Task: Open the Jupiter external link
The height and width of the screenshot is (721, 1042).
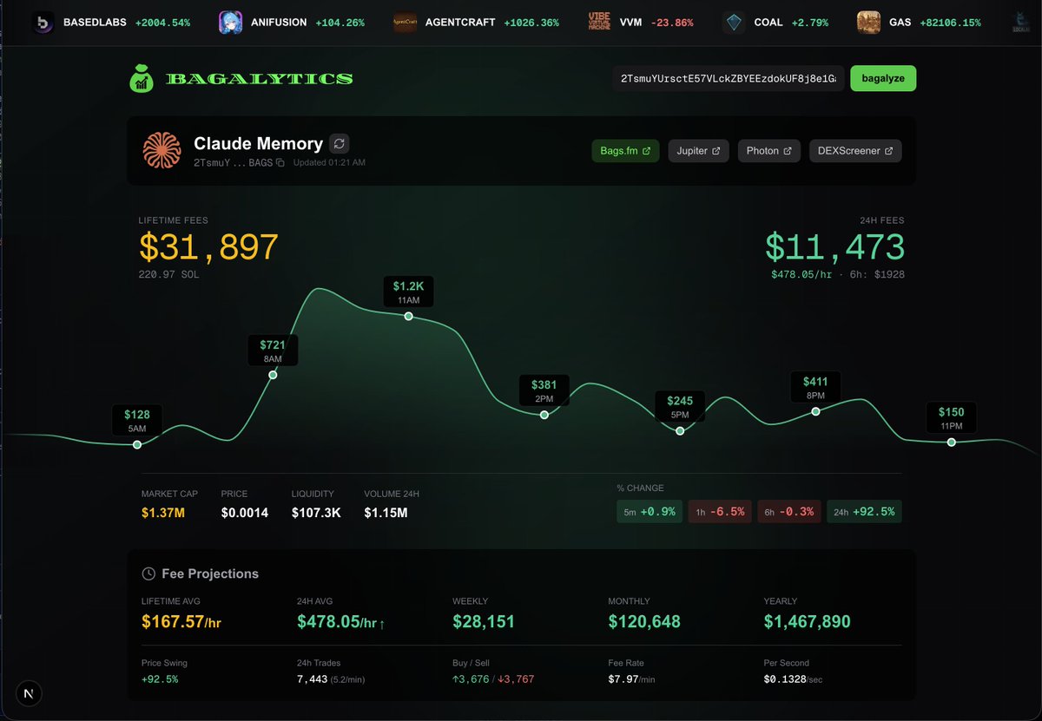Action: (699, 151)
